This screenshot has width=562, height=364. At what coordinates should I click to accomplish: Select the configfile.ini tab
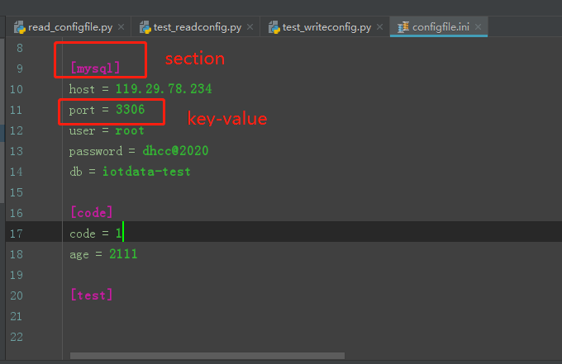[439, 27]
